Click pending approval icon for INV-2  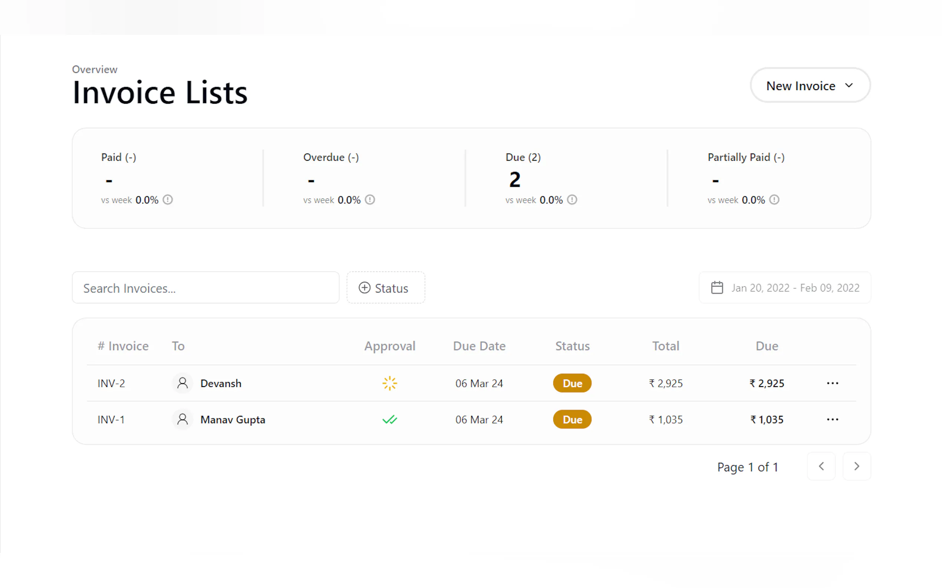[389, 384]
